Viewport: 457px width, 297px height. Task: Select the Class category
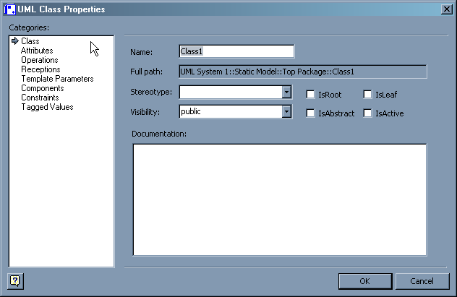30,41
